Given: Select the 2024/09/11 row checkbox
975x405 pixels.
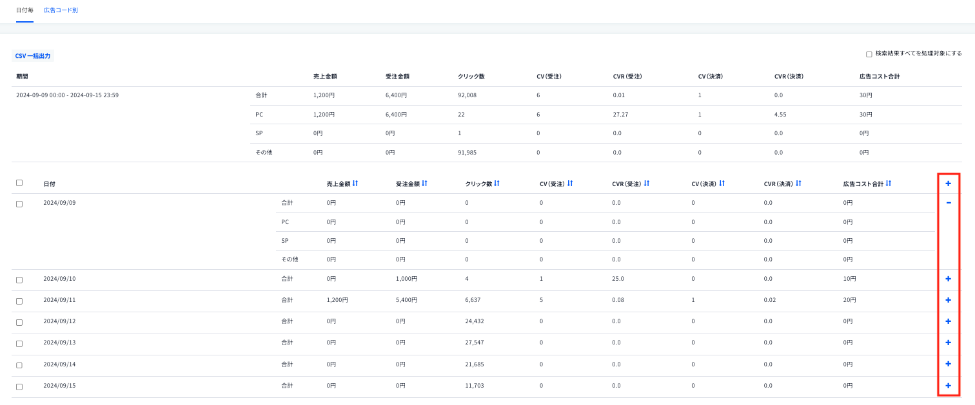Looking at the screenshot, I should point(19,301).
